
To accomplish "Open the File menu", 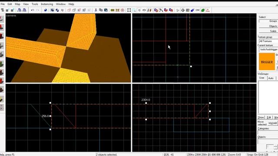I will [3, 4].
